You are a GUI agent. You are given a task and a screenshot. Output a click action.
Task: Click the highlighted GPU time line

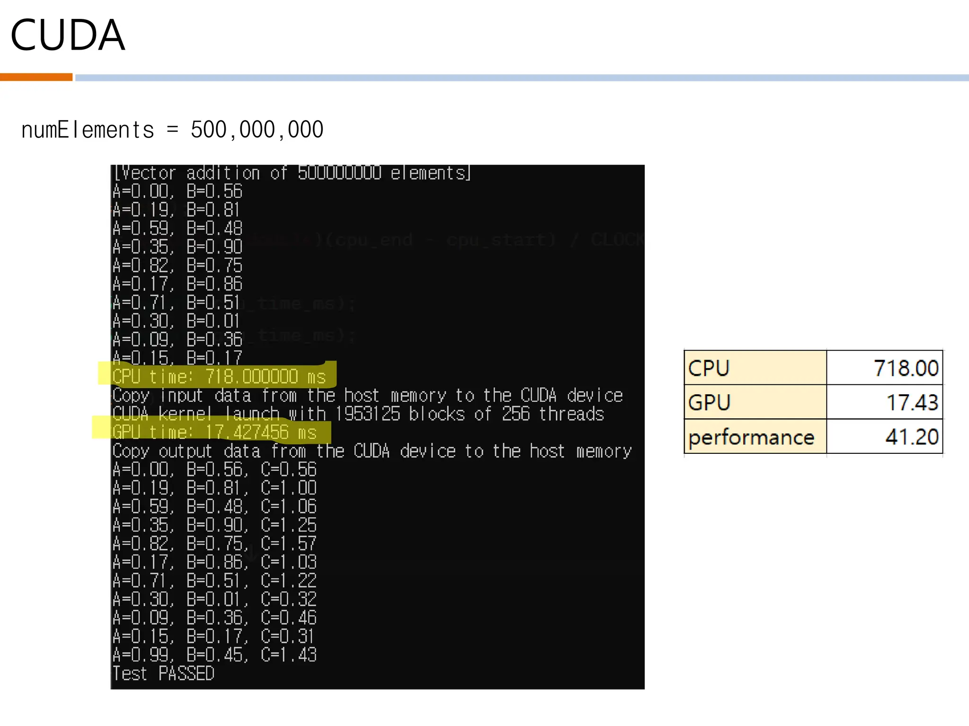[214, 432]
